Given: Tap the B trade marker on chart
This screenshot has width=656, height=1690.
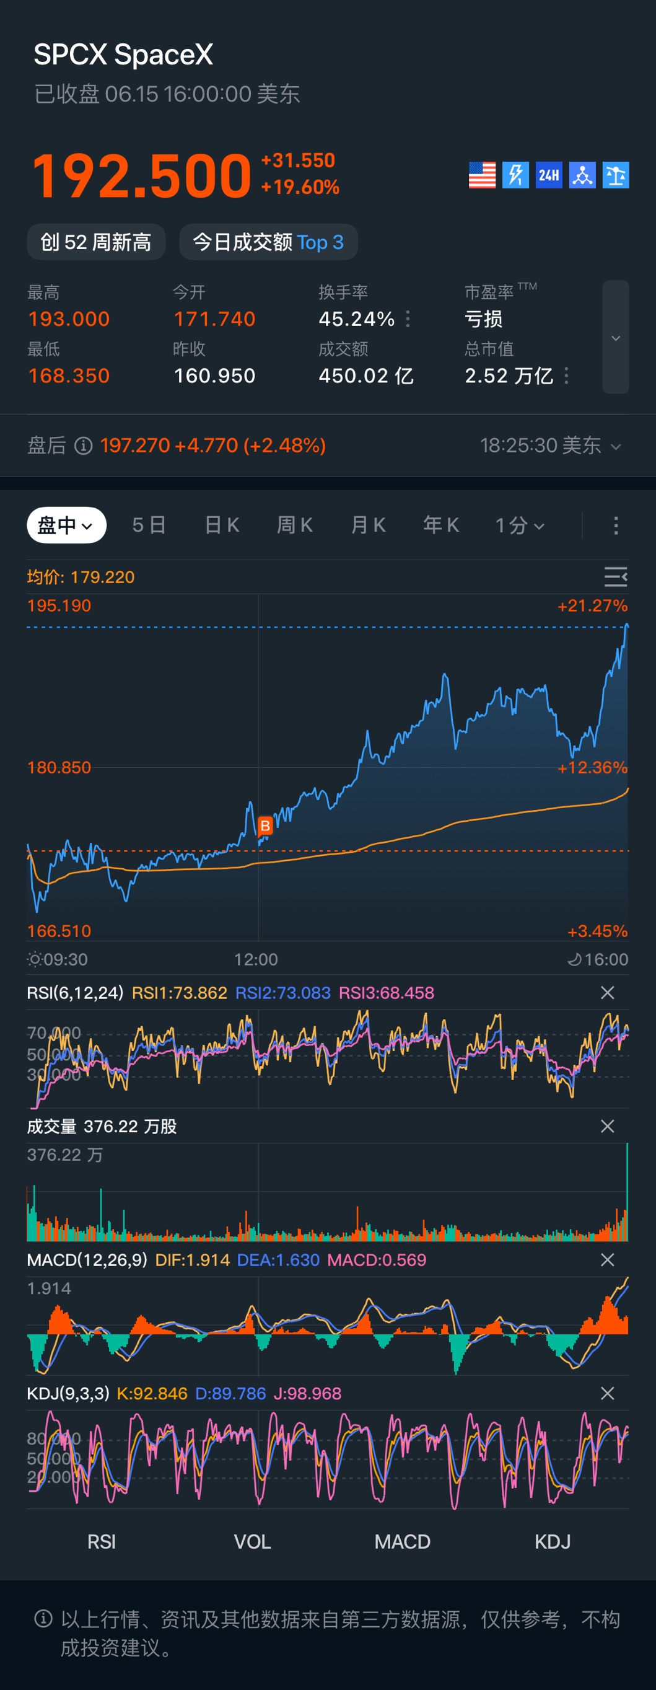Looking at the screenshot, I should point(265,825).
